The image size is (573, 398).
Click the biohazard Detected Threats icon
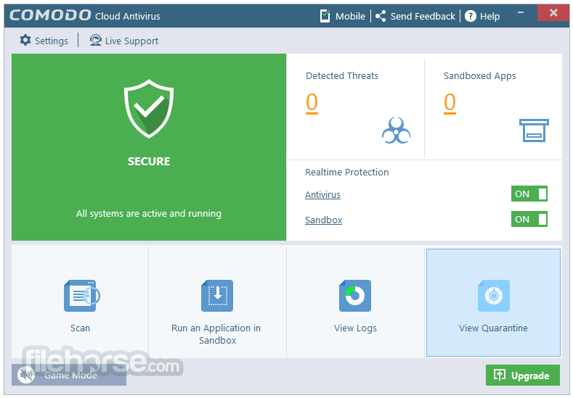pyautogui.click(x=396, y=130)
